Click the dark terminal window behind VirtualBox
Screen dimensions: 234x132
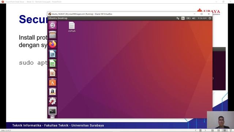tap(219, 69)
